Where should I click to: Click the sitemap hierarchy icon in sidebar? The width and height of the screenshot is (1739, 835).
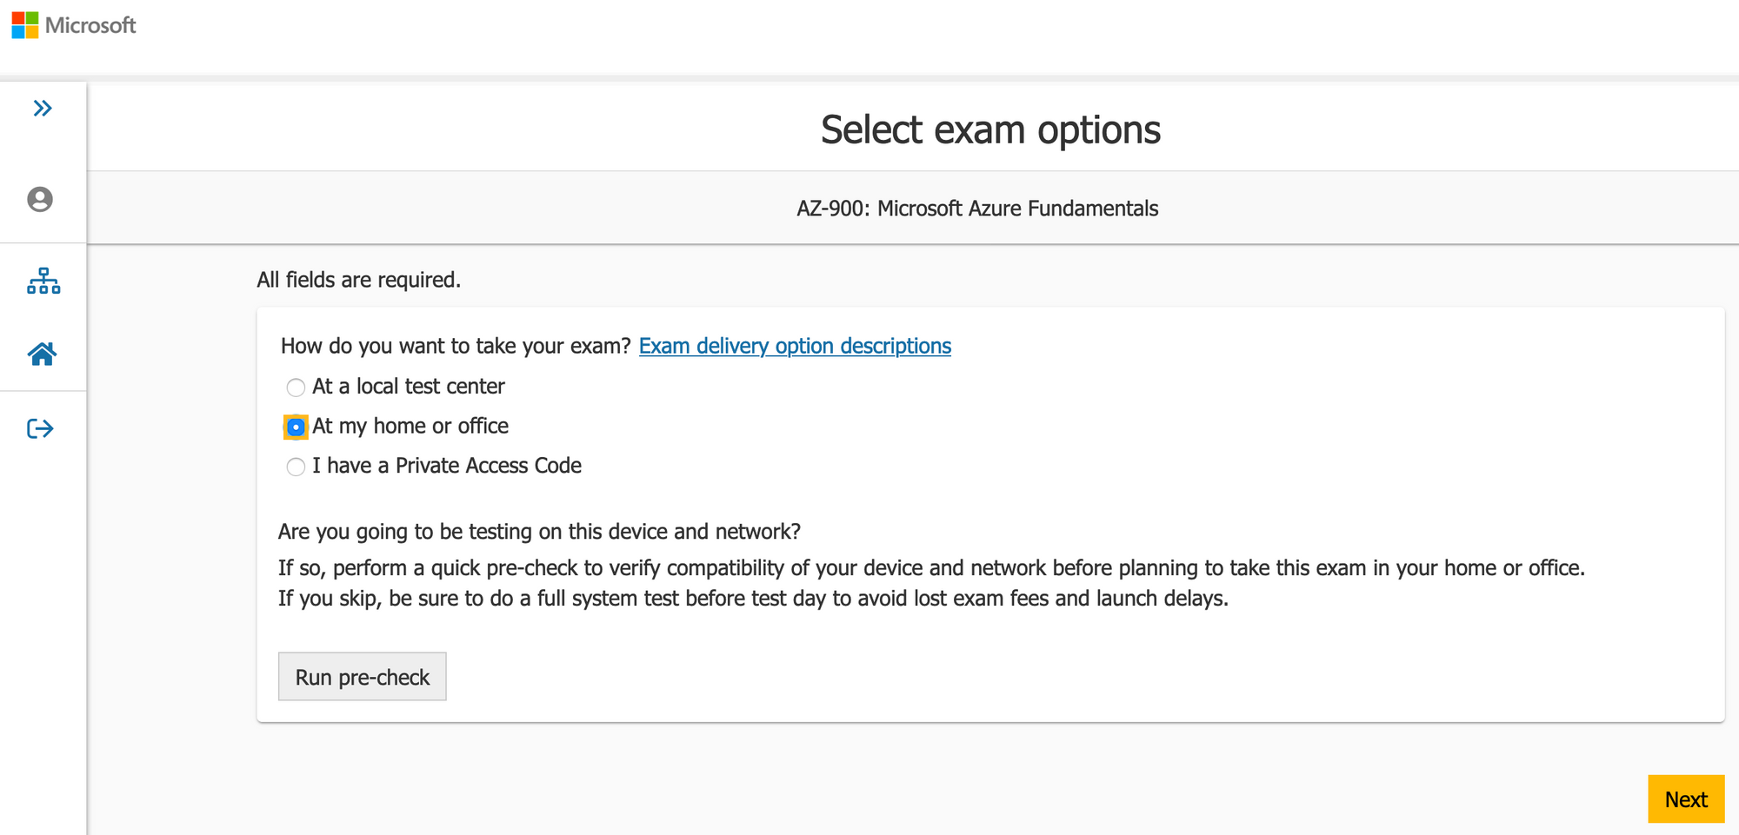[x=43, y=281]
